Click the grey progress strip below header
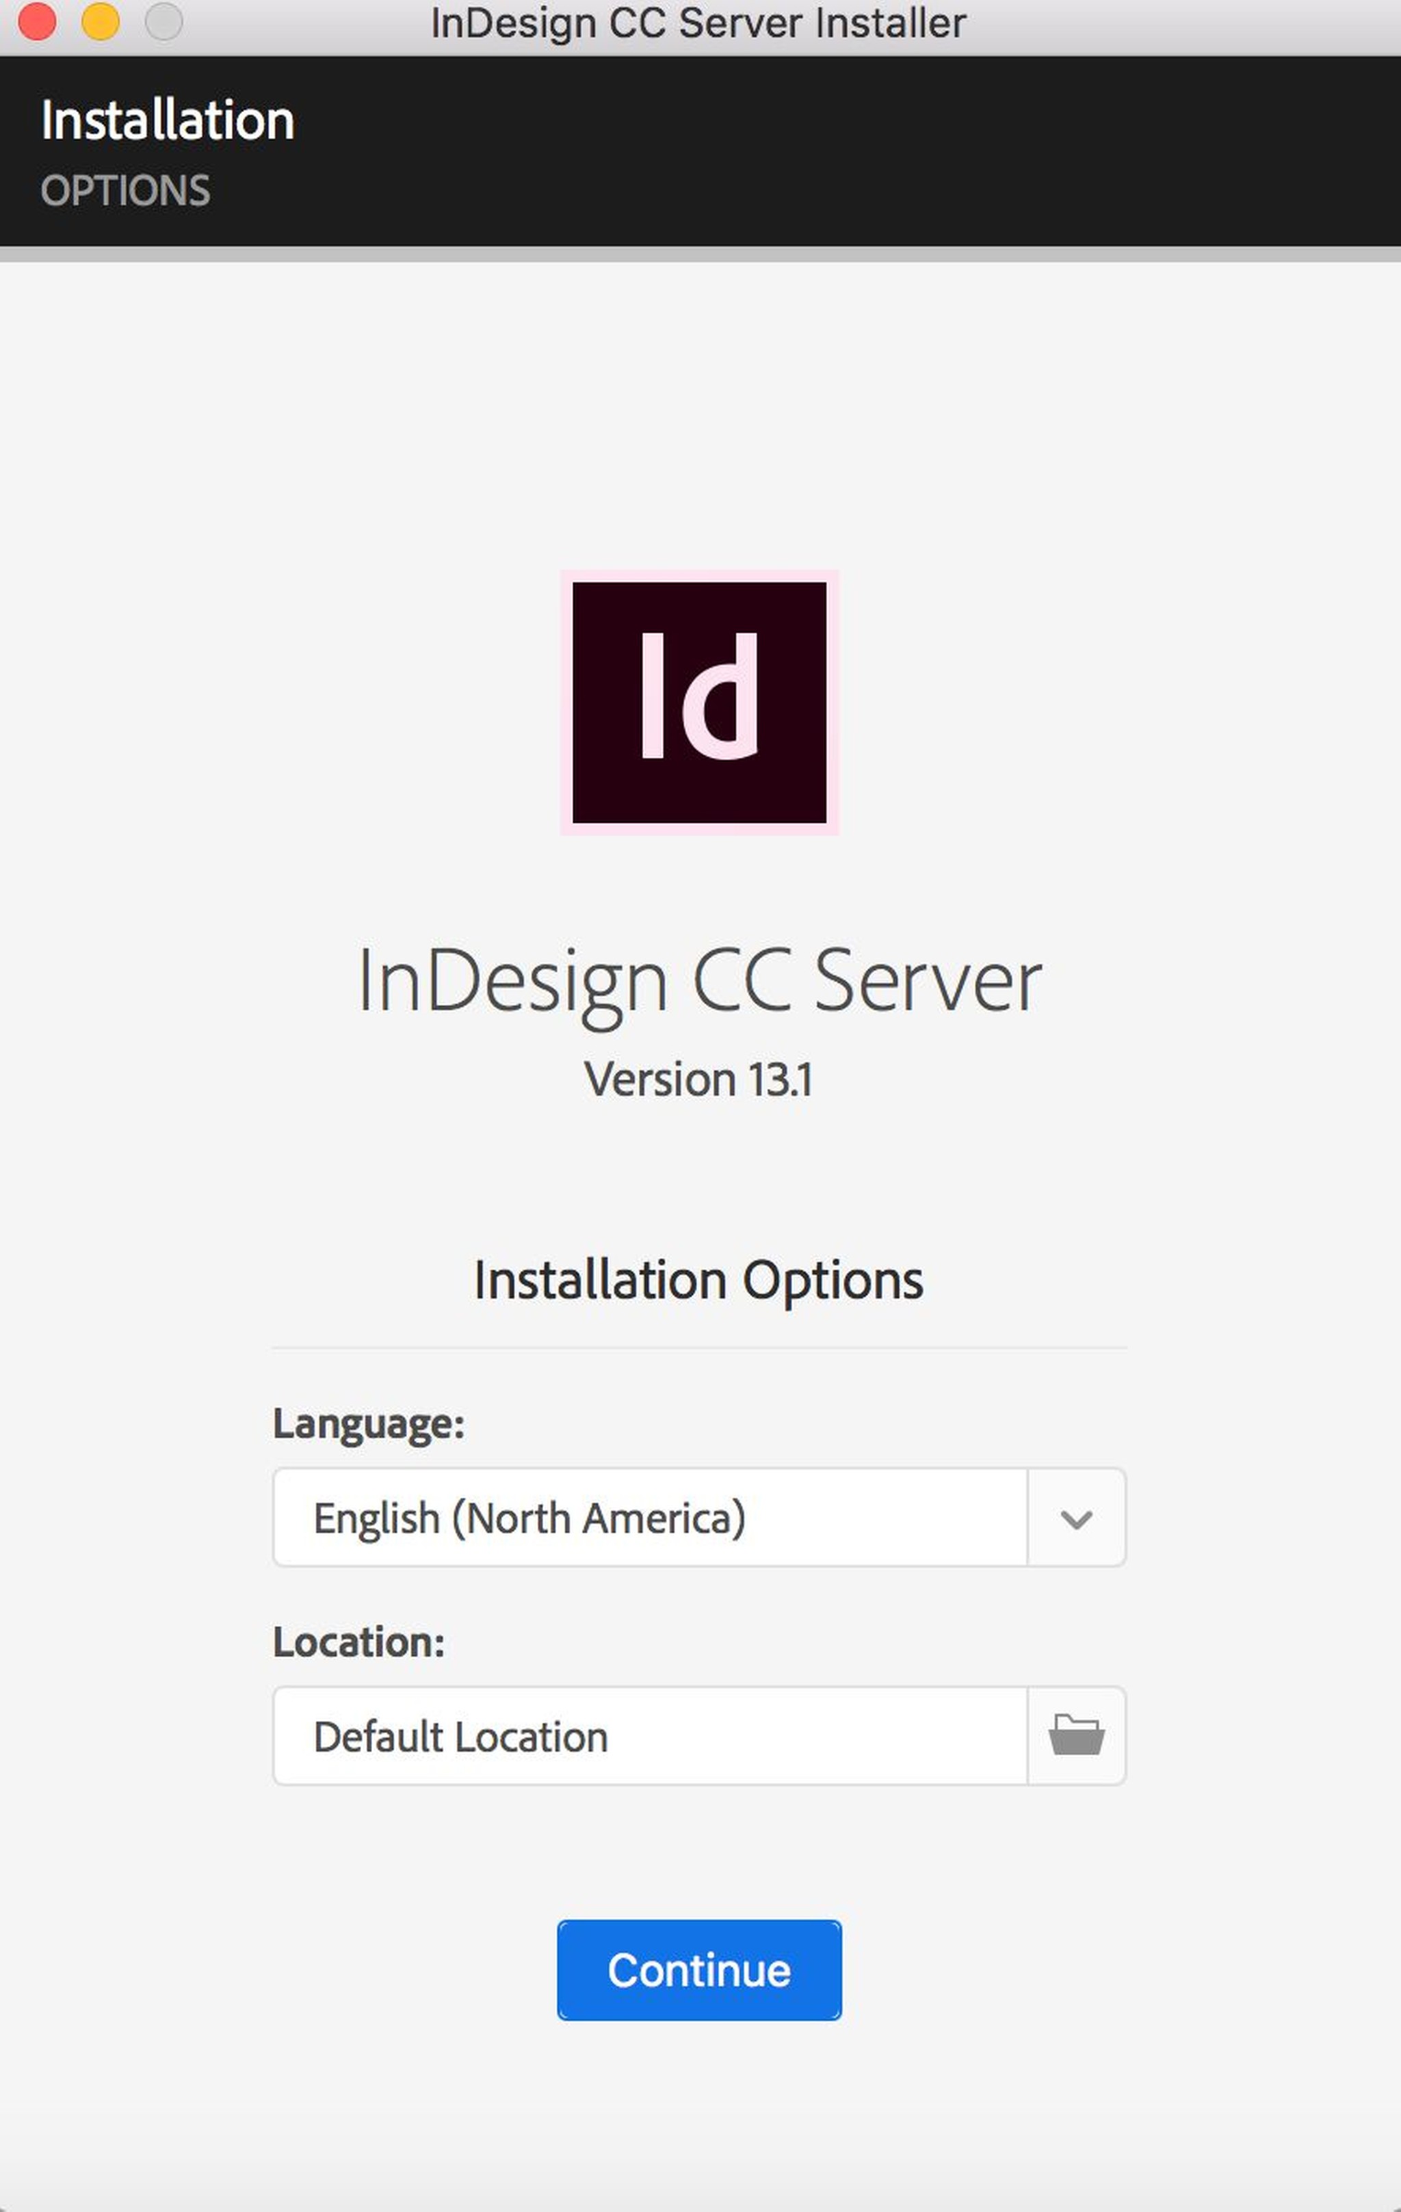Screen dimensions: 1401x2212 click(x=698, y=254)
